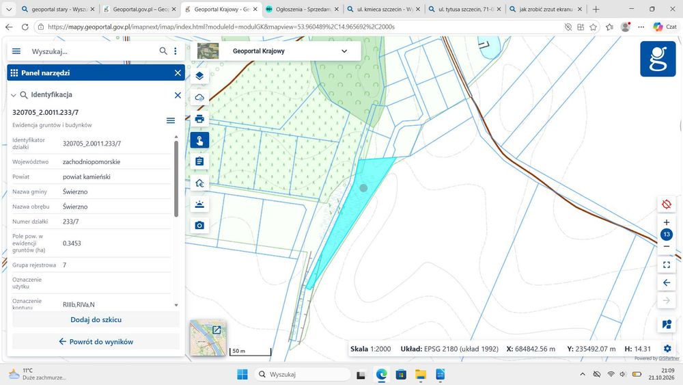Click parcel ID 320705_2.0011.233/7 heading
Viewport: 683px width, 385px height.
pyautogui.click(x=45, y=113)
